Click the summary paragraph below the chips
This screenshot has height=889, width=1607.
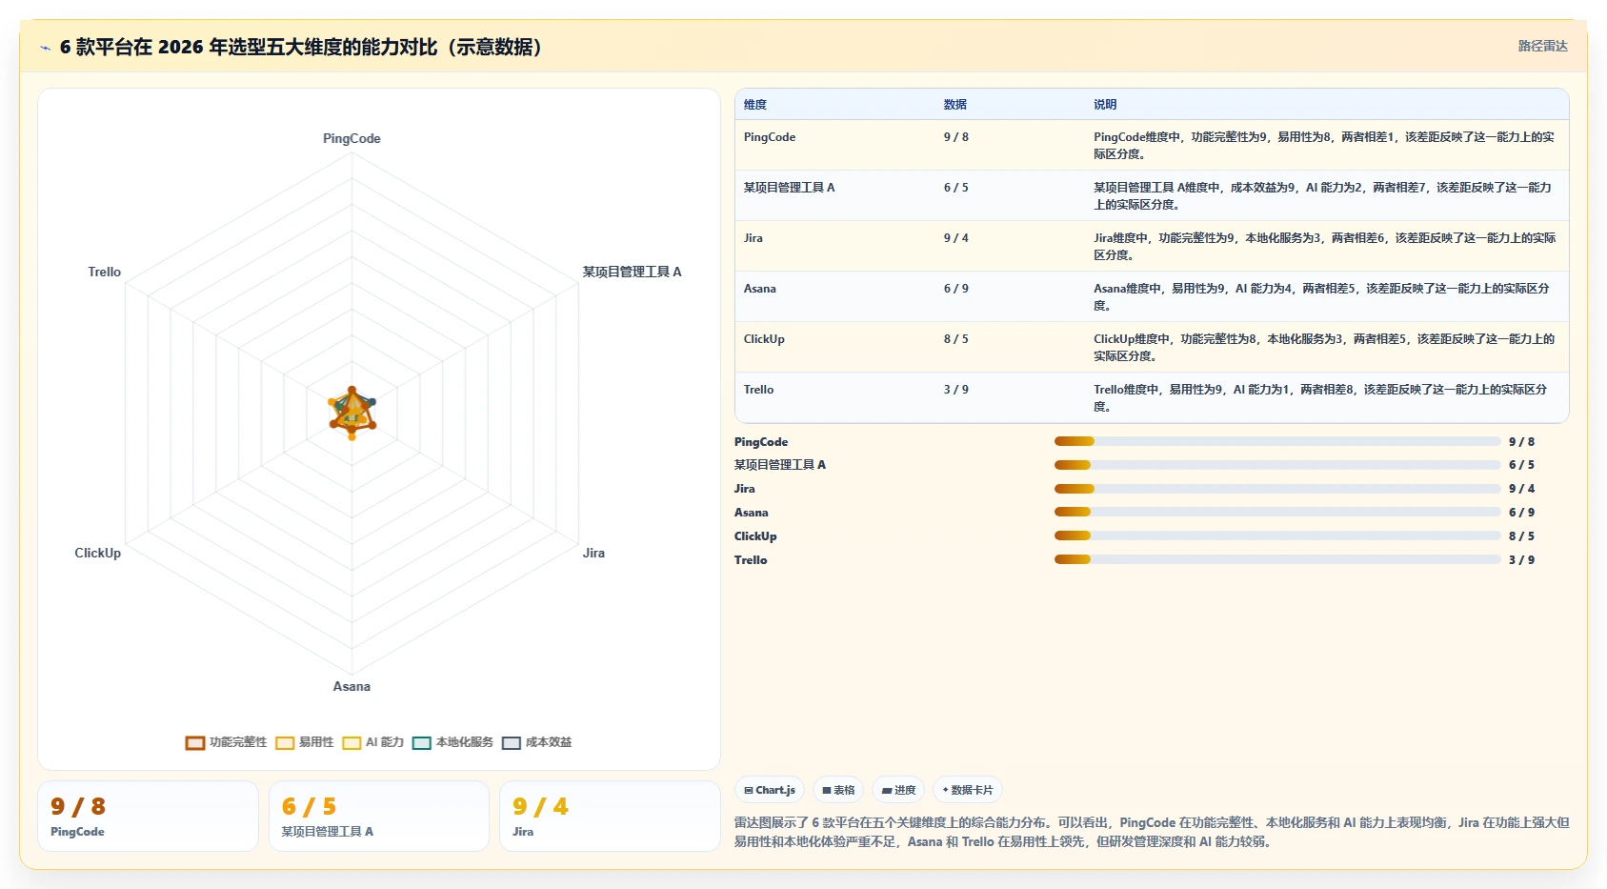pos(1152,832)
